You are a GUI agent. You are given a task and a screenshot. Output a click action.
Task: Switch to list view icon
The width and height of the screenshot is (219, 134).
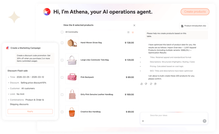pyautogui.click(x=133, y=32)
